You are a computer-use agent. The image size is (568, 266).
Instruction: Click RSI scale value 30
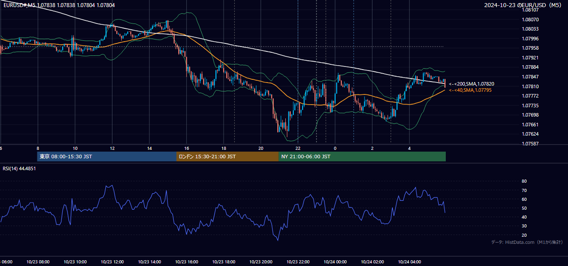pyautogui.click(x=524, y=226)
